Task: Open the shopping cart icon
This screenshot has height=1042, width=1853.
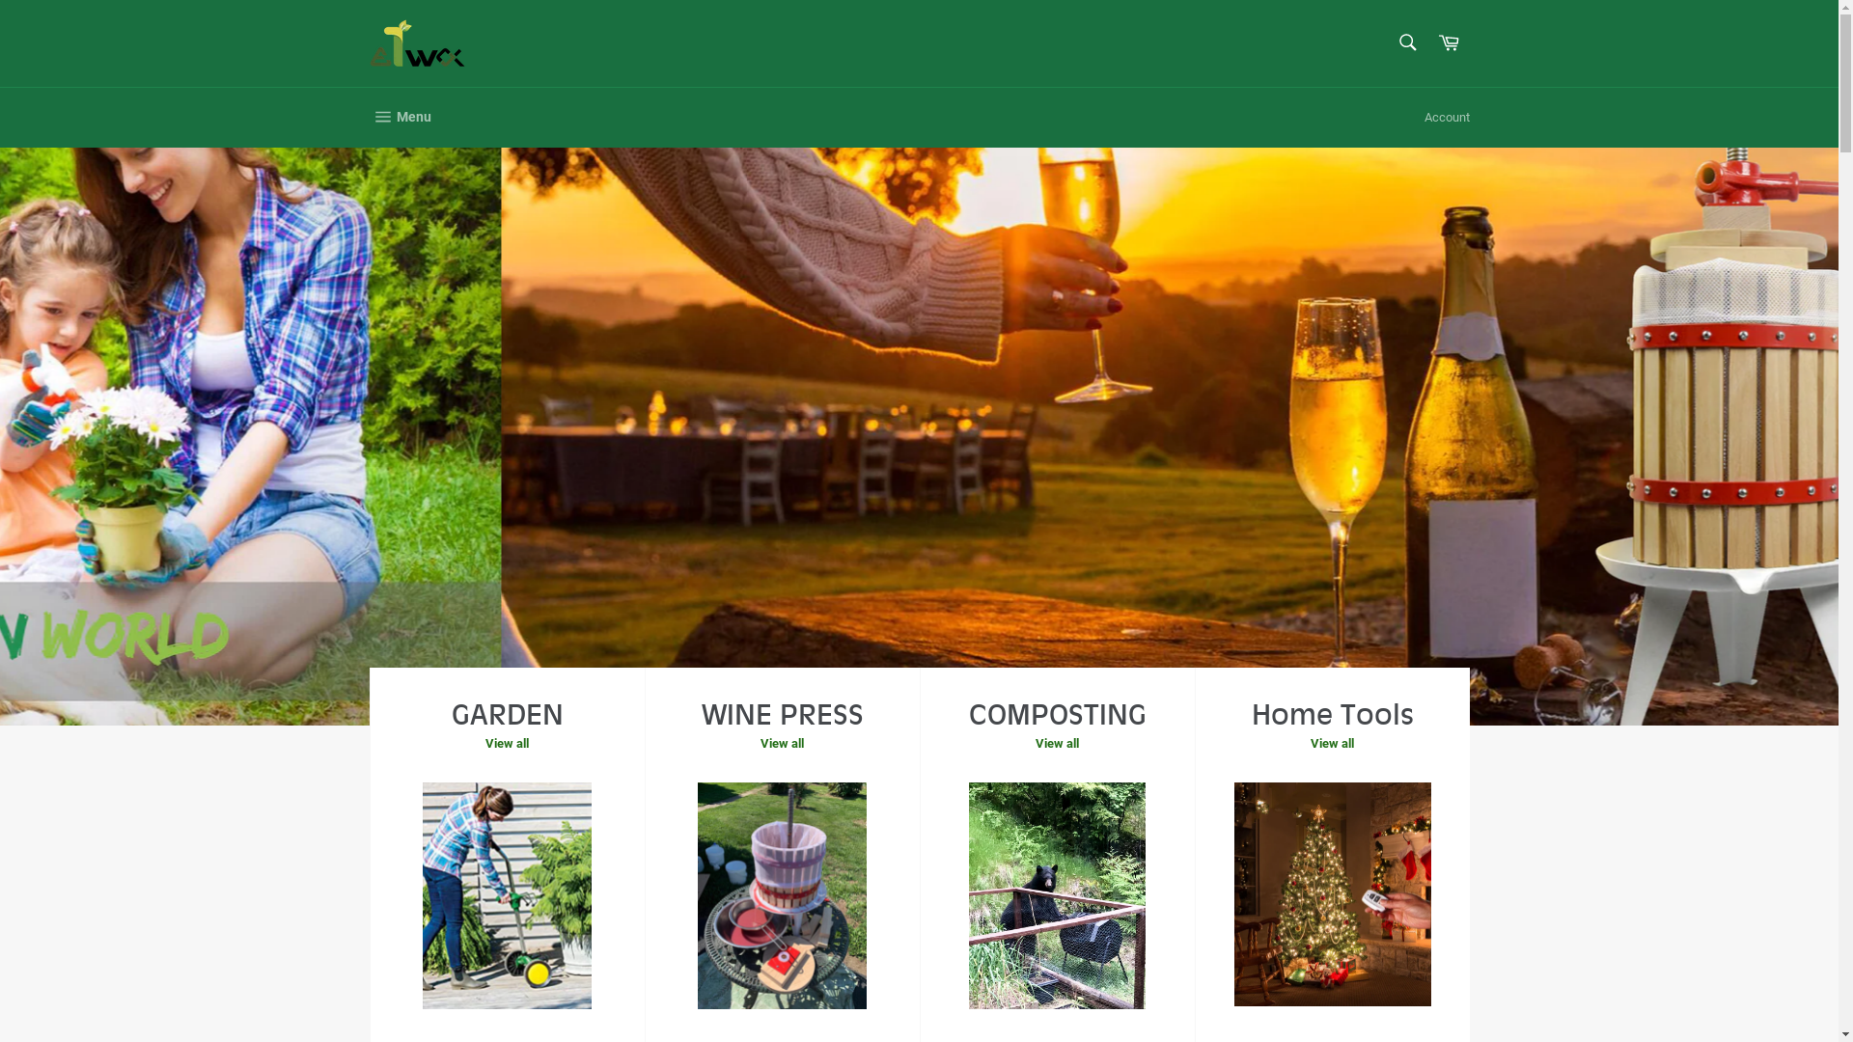Action: tap(1449, 43)
